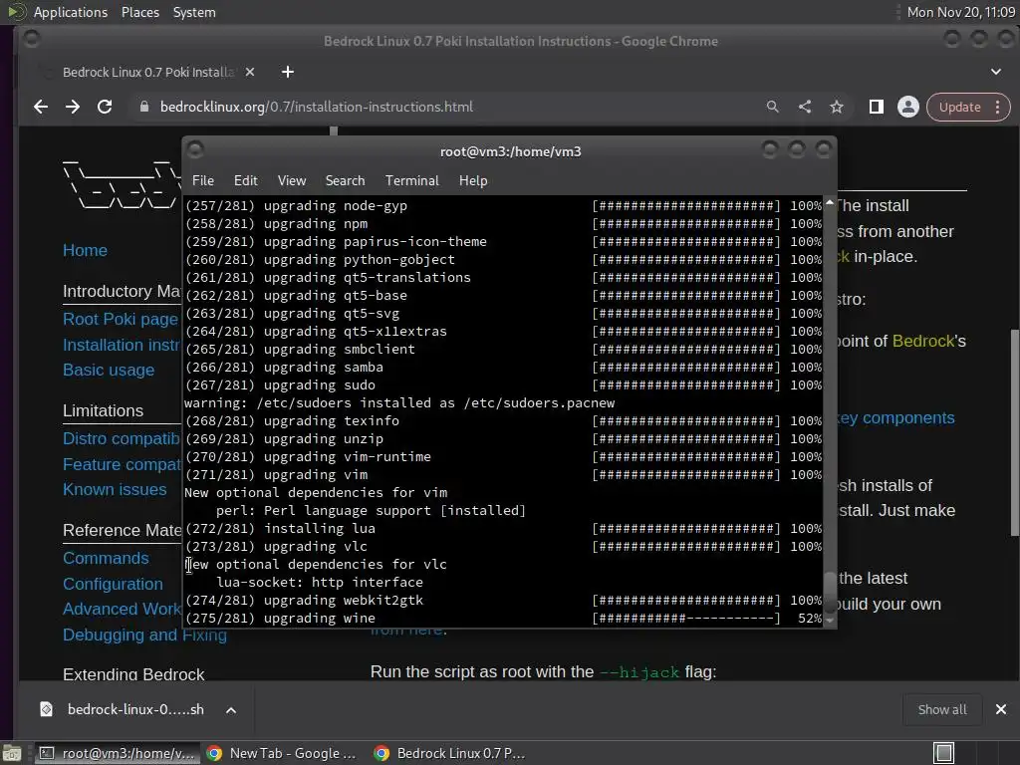Image resolution: width=1020 pixels, height=765 pixels.
Task: Open the terminal File menu
Action: (x=203, y=181)
